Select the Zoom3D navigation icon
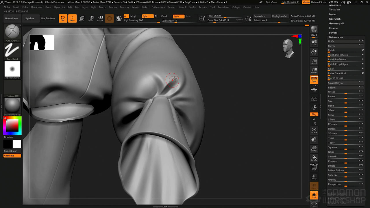Image resolution: width=370 pixels, height=208 pixels. (x=314, y=149)
